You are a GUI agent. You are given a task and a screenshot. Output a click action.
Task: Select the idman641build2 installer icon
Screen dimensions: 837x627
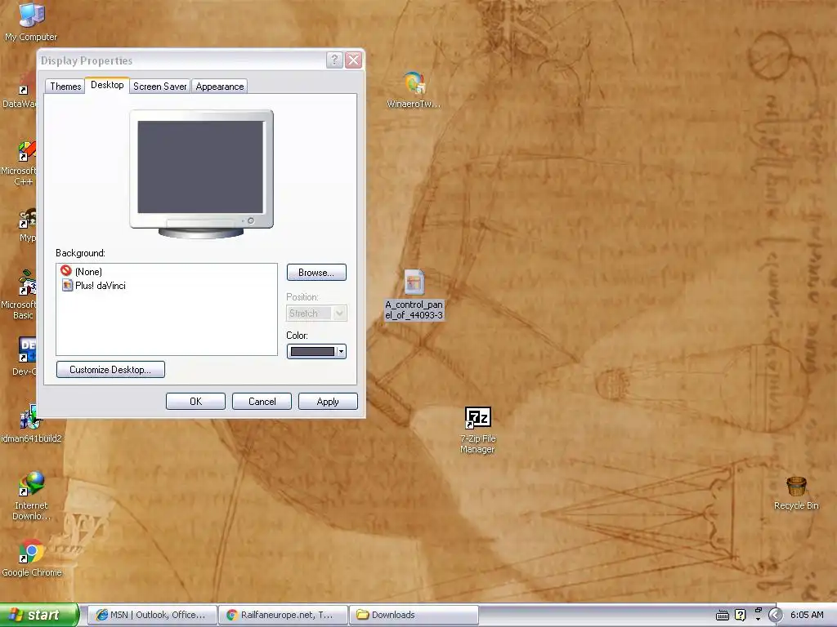[31, 424]
